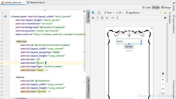Toggle view options eye icon
Screen dimensions: 176x99
click(93, 18)
